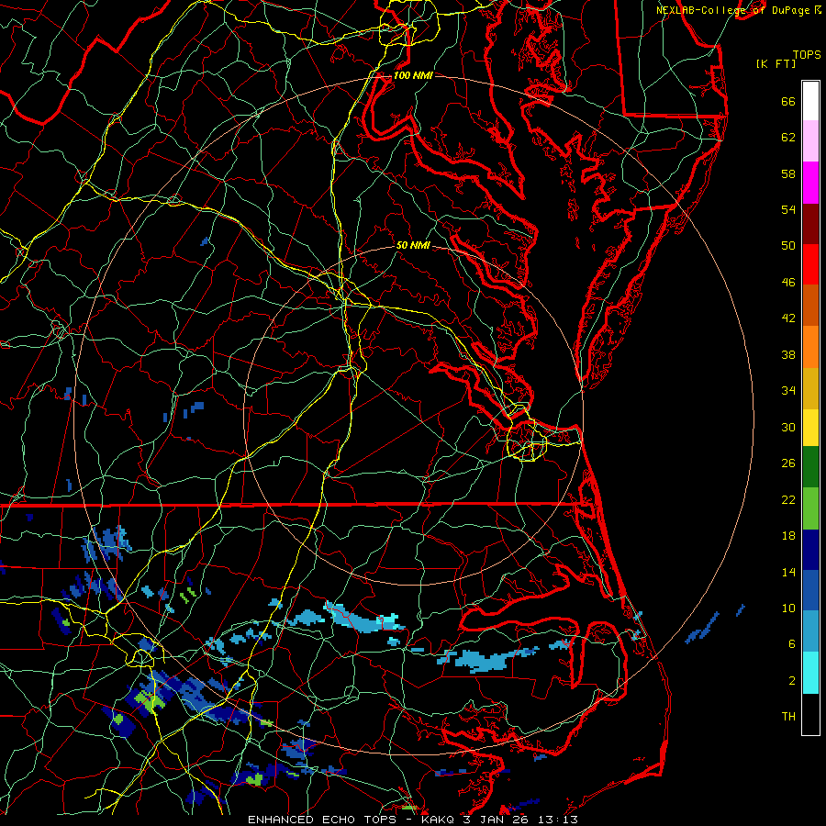Click the magenta legend swatch
The image size is (826, 826).
810,183
